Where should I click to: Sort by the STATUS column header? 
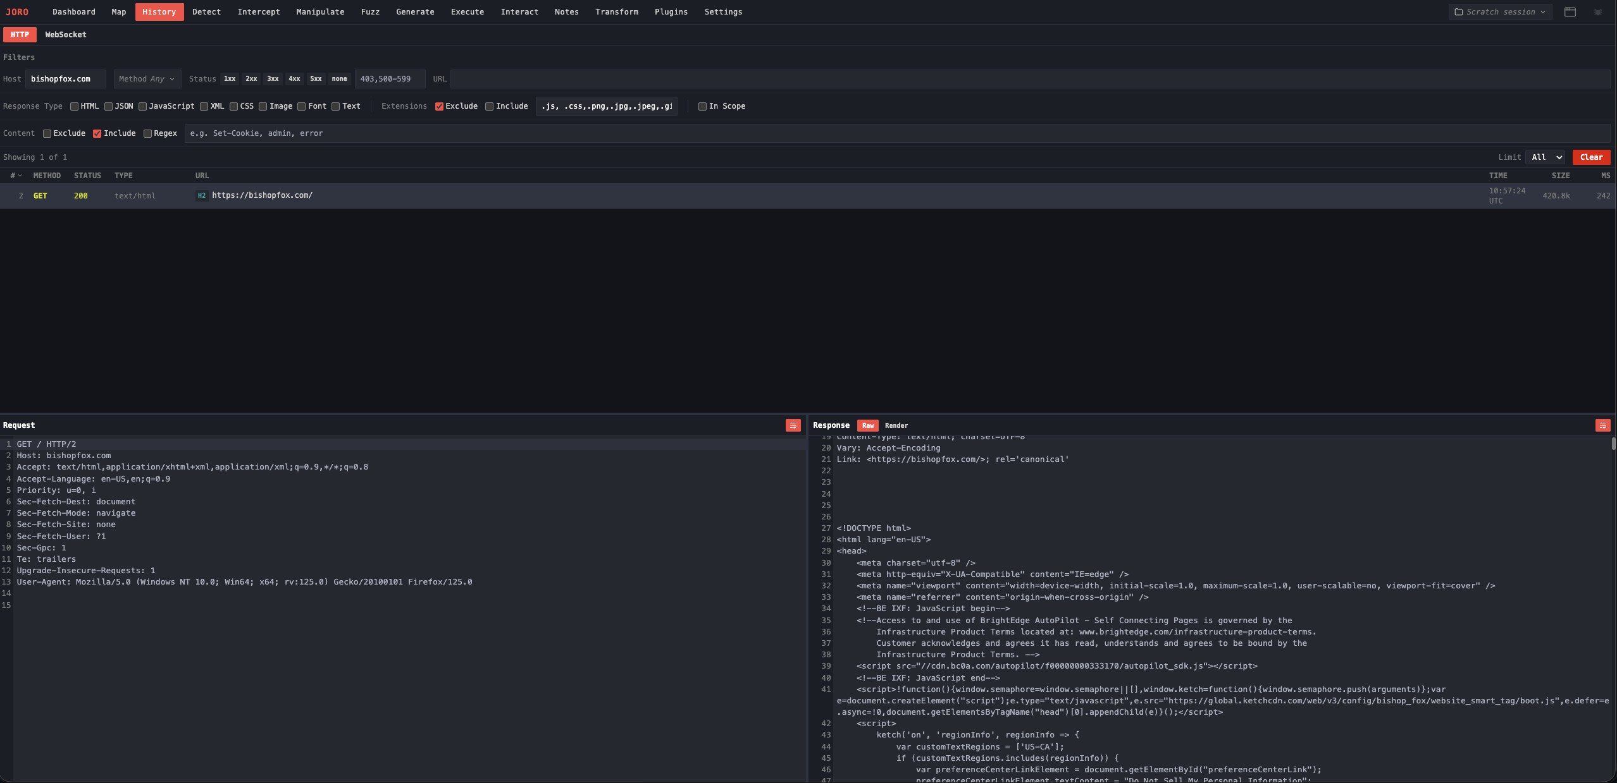point(87,176)
